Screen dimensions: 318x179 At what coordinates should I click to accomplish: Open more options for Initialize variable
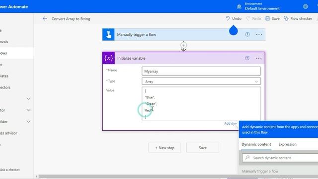pos(258,58)
